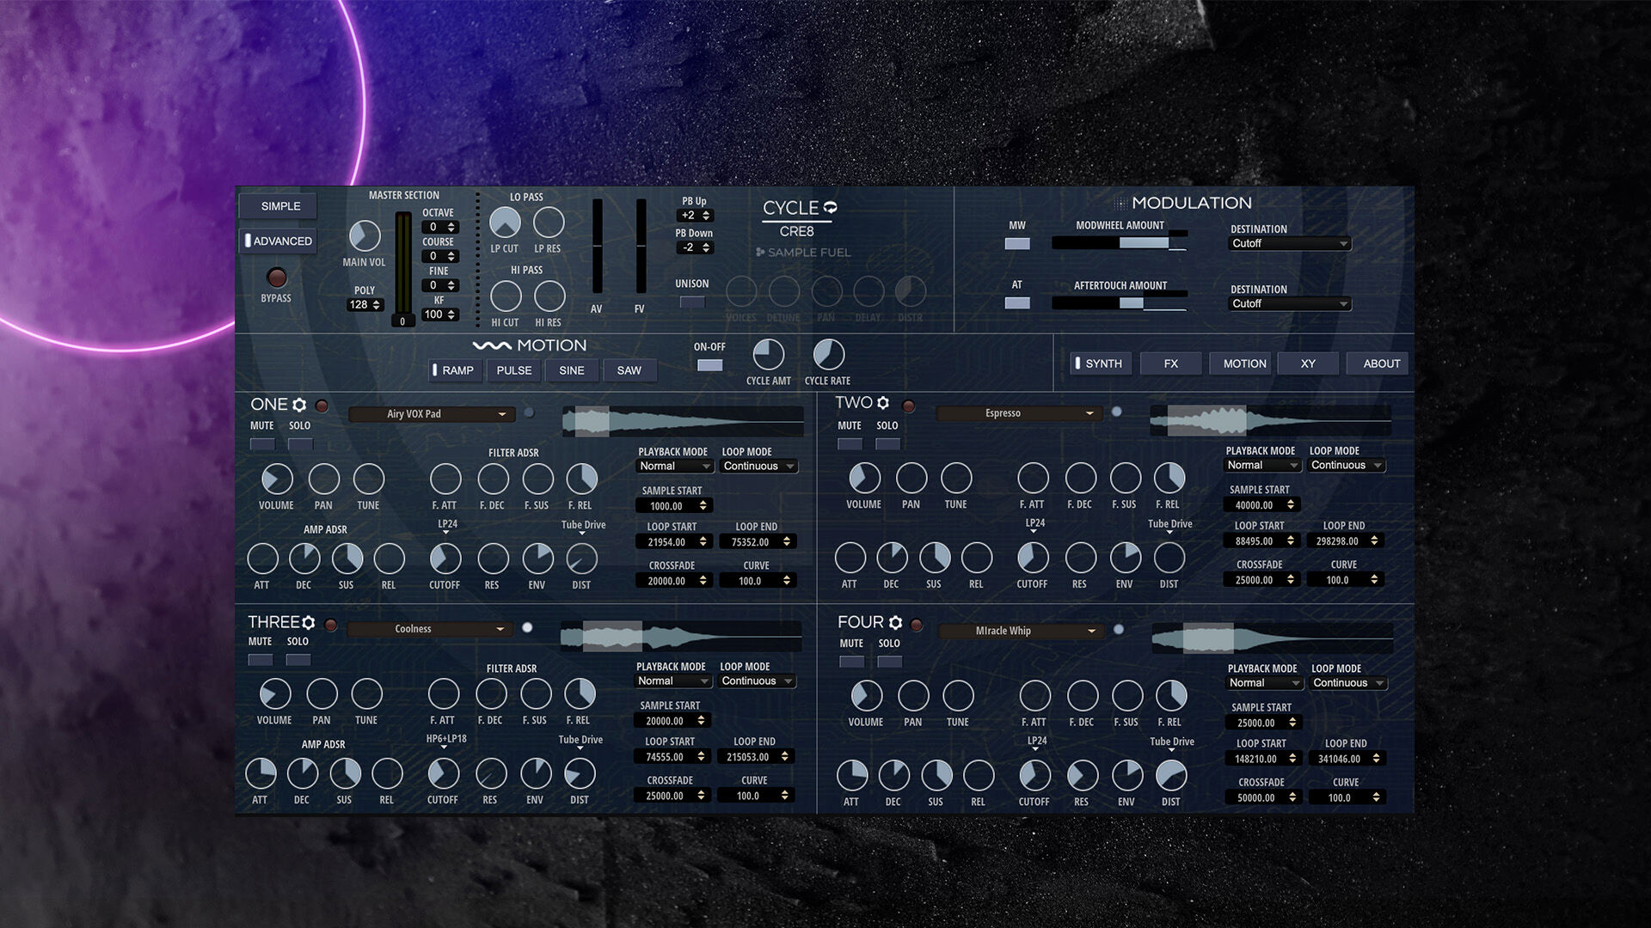Click the red record dot beside TWO
This screenshot has height=928, width=1651.
pyautogui.click(x=908, y=406)
